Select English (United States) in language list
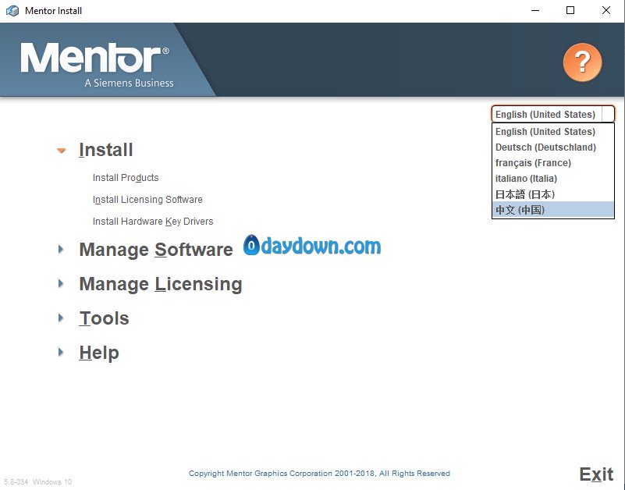This screenshot has height=490, width=625. pos(553,132)
